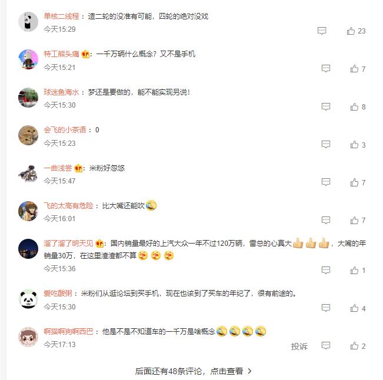Screen dimensions: 383x380
Task: View the panda avatar of 爱吃酸粥
Action: coord(28,299)
